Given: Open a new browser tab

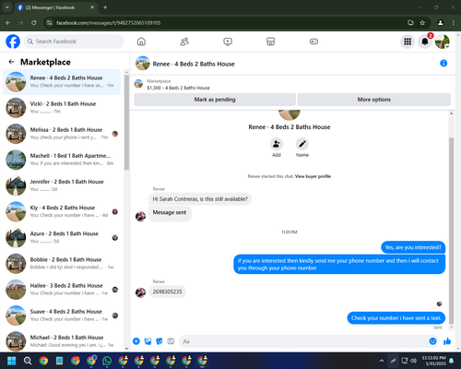Looking at the screenshot, I should (x=105, y=7).
